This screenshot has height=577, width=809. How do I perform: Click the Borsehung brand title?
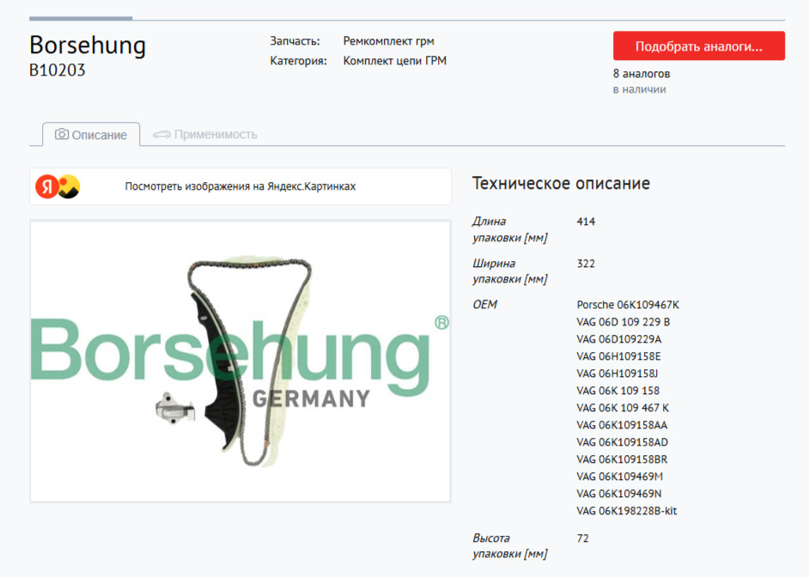88,45
